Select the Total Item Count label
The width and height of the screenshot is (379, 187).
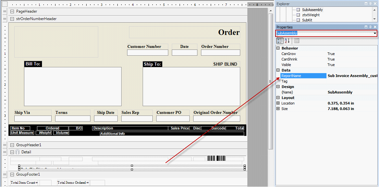[x=24, y=183]
